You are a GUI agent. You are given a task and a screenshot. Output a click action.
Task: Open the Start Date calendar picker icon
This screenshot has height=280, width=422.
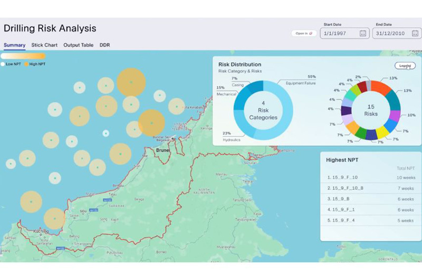(363, 33)
